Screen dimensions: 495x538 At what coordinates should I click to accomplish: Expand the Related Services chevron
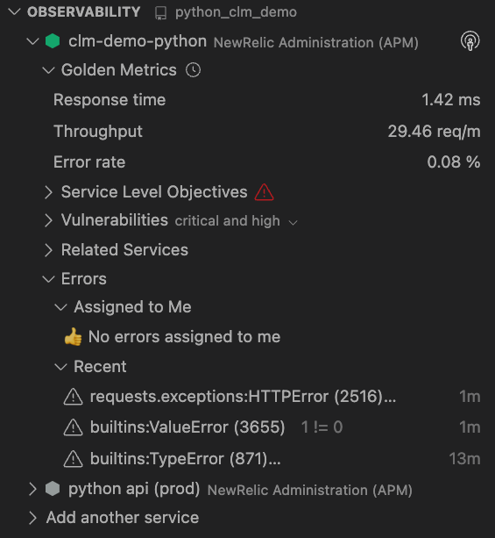48,250
